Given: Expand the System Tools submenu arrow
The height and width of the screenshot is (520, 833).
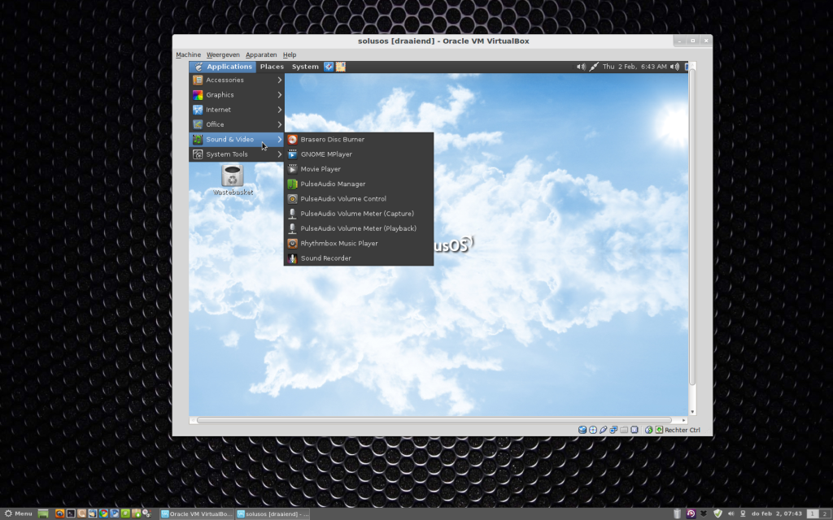Looking at the screenshot, I should click(280, 154).
